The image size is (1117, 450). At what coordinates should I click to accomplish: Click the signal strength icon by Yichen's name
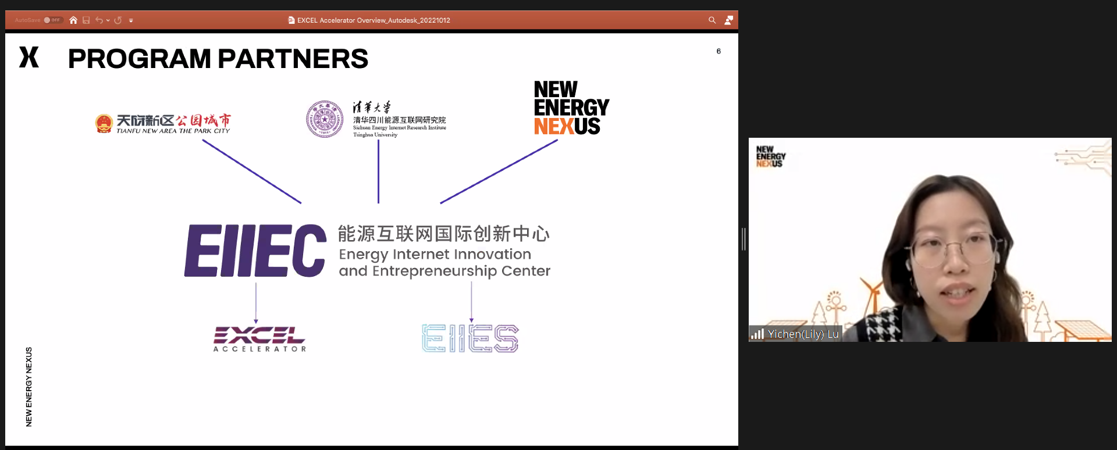(757, 334)
